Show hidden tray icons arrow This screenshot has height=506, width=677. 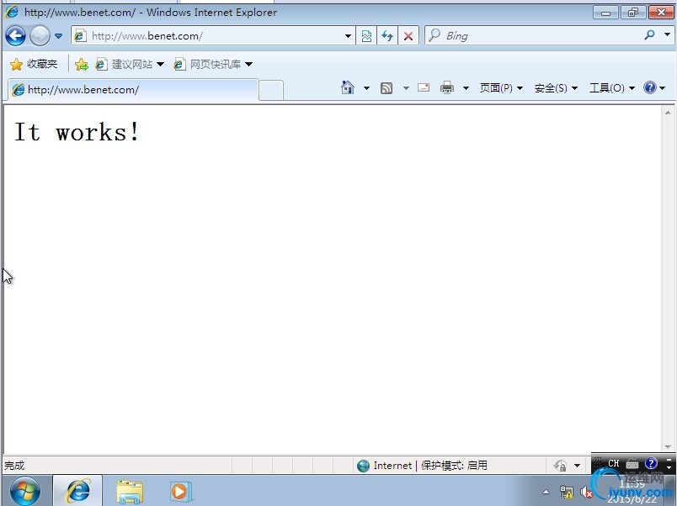(x=546, y=492)
